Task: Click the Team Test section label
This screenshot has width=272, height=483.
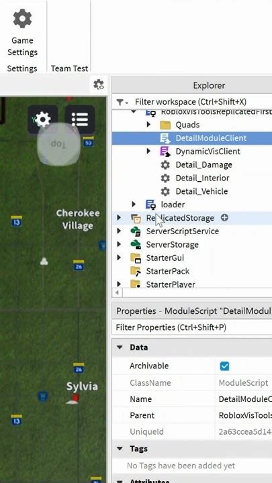Action: tap(69, 68)
